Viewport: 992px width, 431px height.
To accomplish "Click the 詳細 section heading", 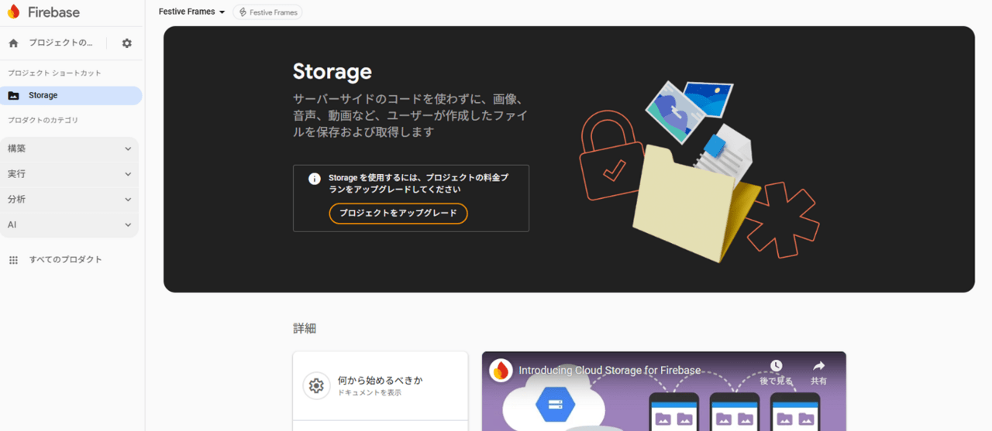I will pyautogui.click(x=305, y=329).
